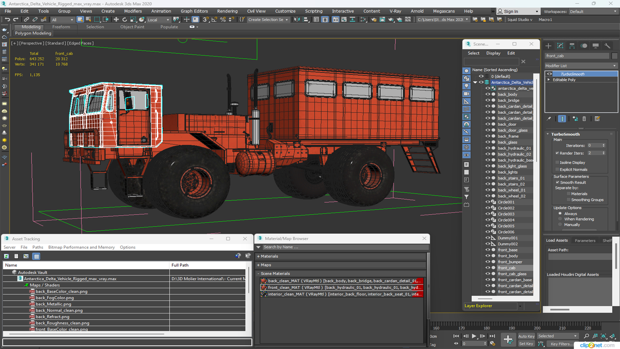Toggle the Angle Snap icon

214,20
